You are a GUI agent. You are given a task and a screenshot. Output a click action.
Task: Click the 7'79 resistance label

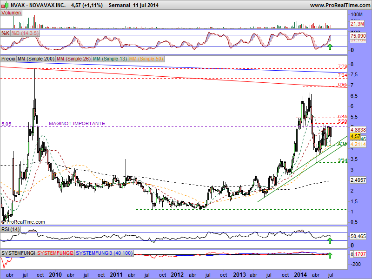coord(343,66)
